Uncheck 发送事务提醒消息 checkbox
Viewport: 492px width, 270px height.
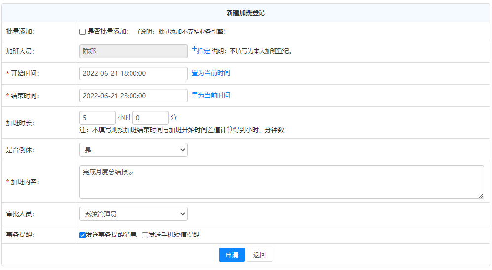(82, 236)
